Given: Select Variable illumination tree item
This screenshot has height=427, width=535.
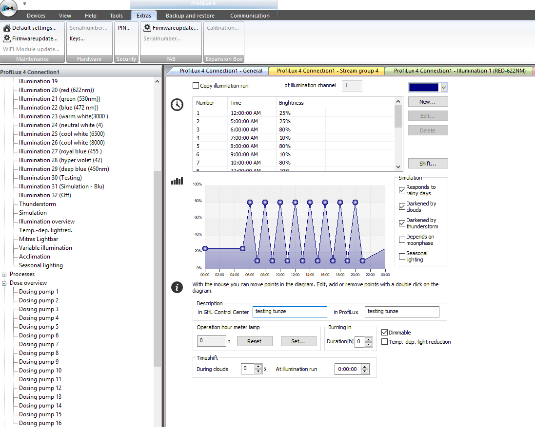Looking at the screenshot, I should coord(45,247).
